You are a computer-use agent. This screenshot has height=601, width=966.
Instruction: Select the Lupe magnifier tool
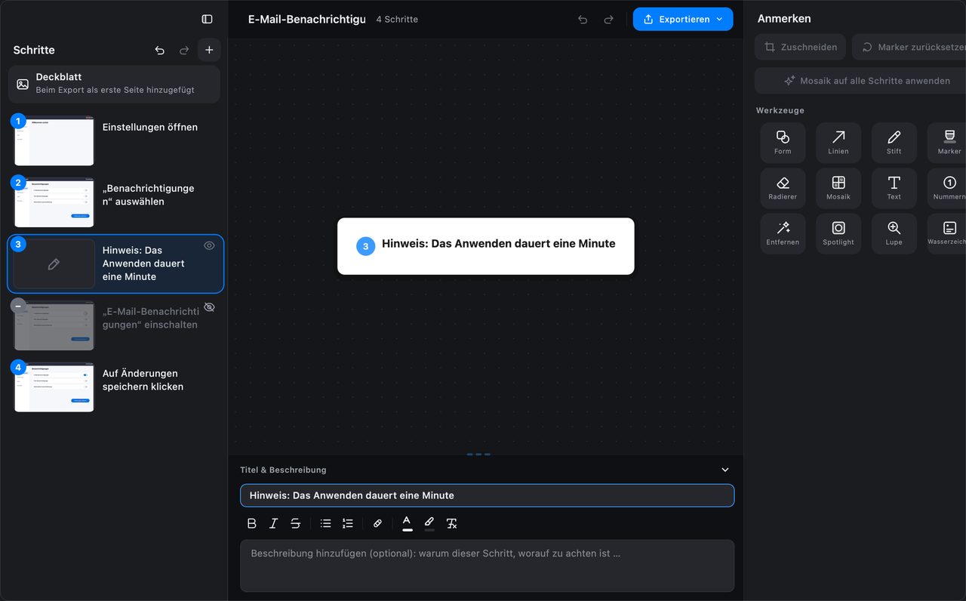(x=894, y=233)
